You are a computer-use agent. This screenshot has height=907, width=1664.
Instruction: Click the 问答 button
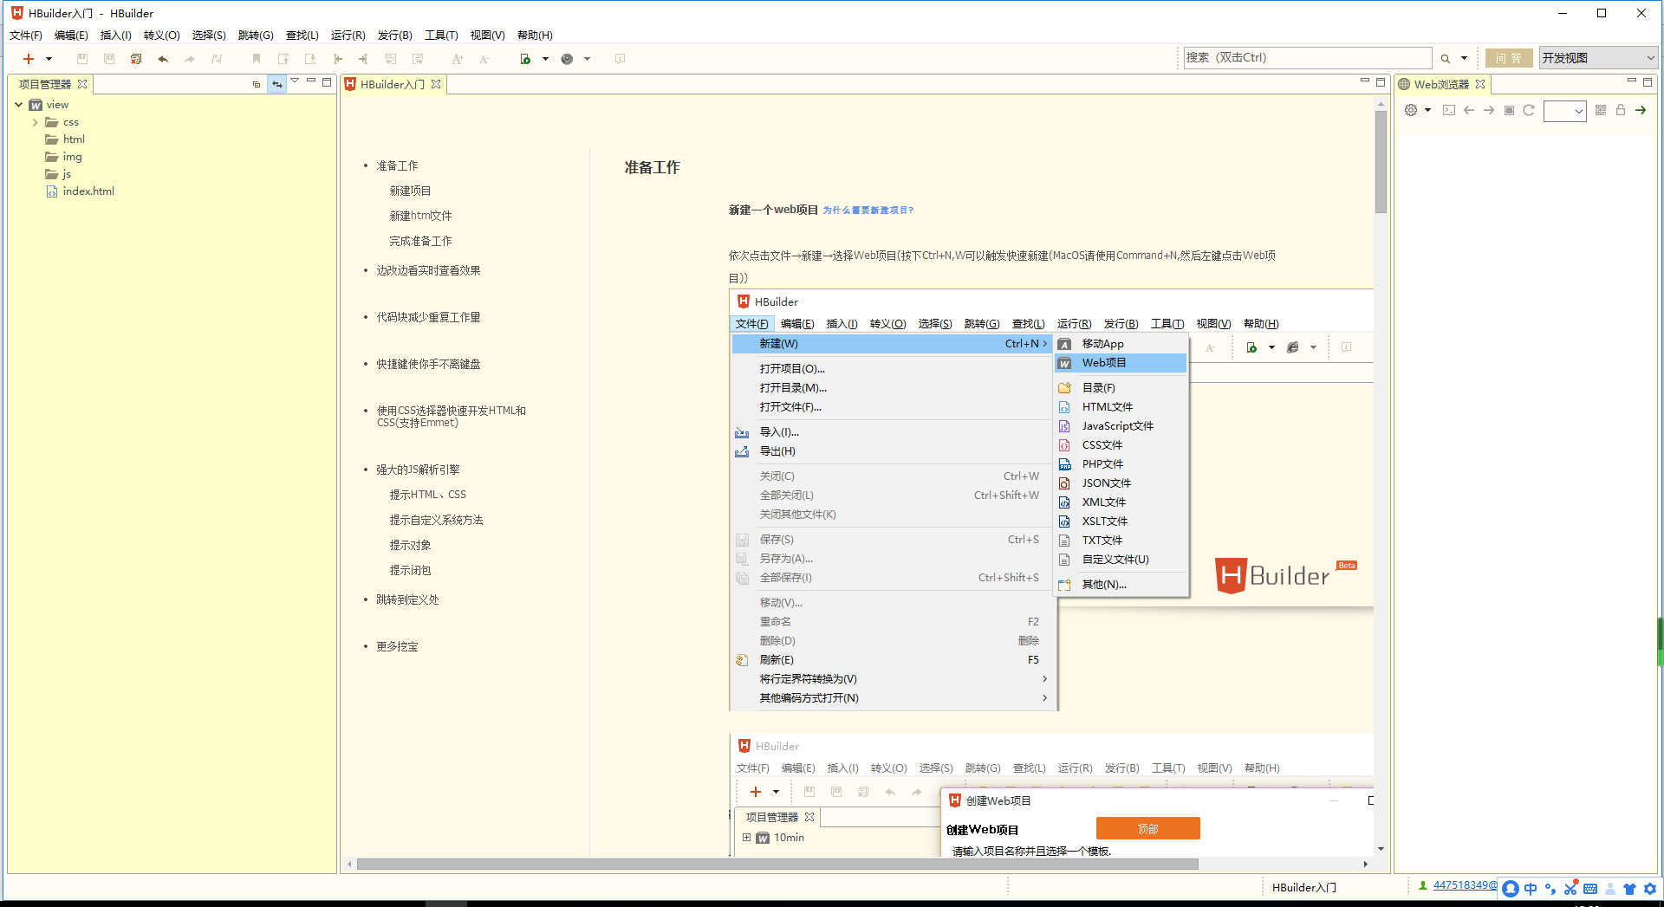click(1509, 58)
